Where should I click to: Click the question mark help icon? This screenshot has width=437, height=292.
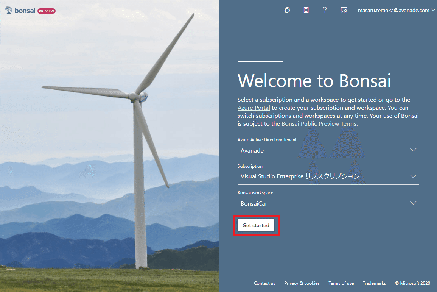[325, 10]
